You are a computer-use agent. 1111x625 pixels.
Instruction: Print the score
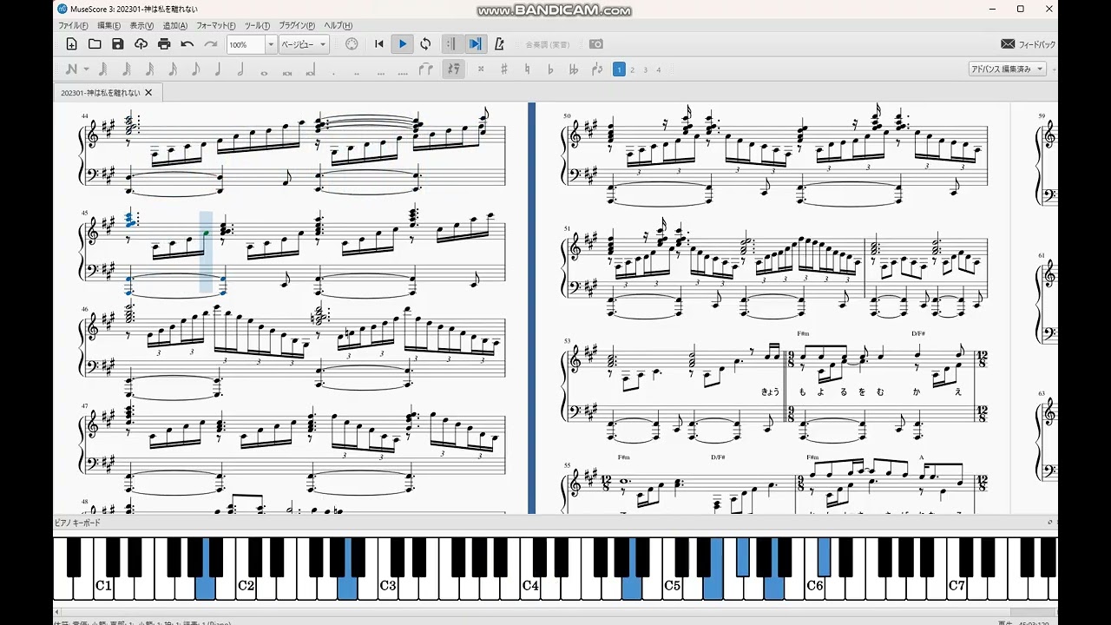coord(164,44)
